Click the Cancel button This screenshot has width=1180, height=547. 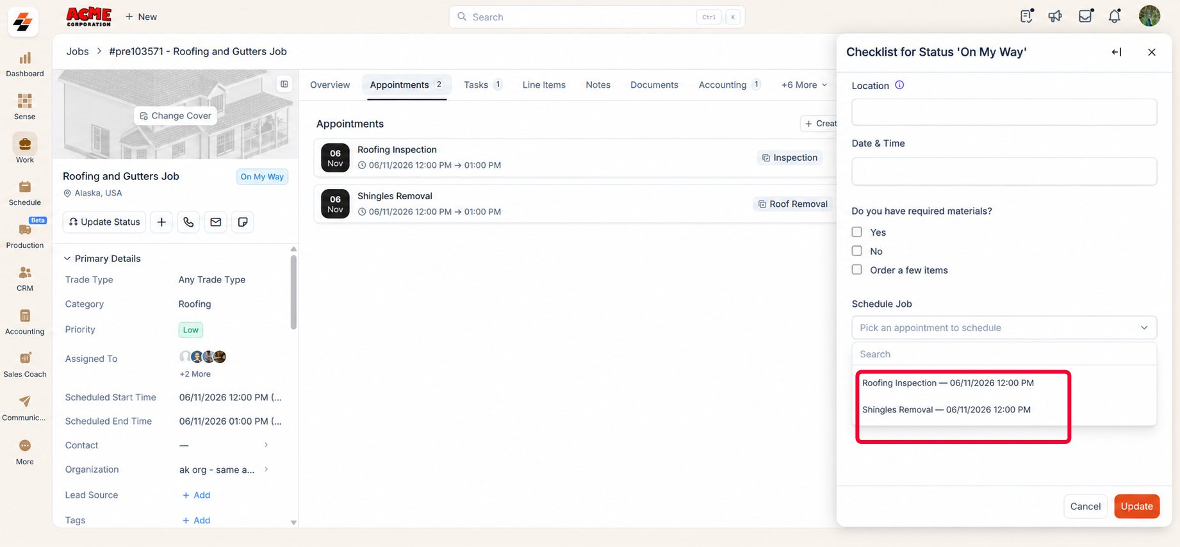pos(1085,506)
